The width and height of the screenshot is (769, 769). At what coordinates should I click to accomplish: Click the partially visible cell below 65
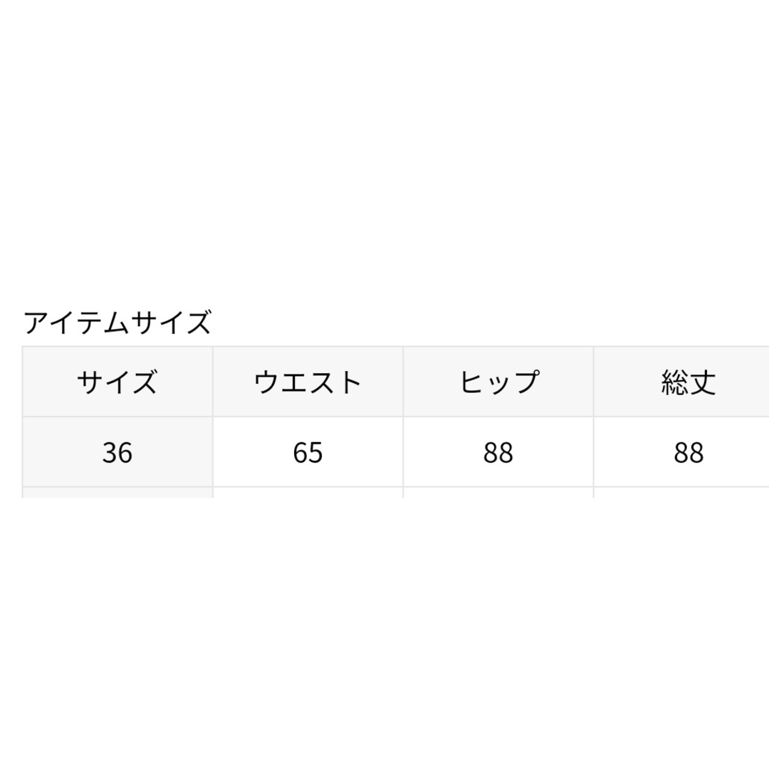pos(308,493)
